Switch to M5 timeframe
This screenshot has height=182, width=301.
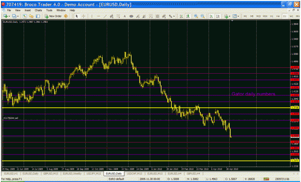(x=252, y=16)
